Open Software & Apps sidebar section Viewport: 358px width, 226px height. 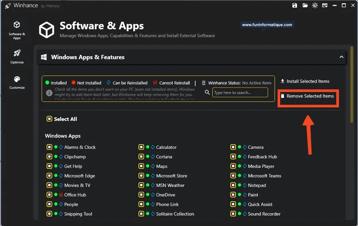pos(17,30)
